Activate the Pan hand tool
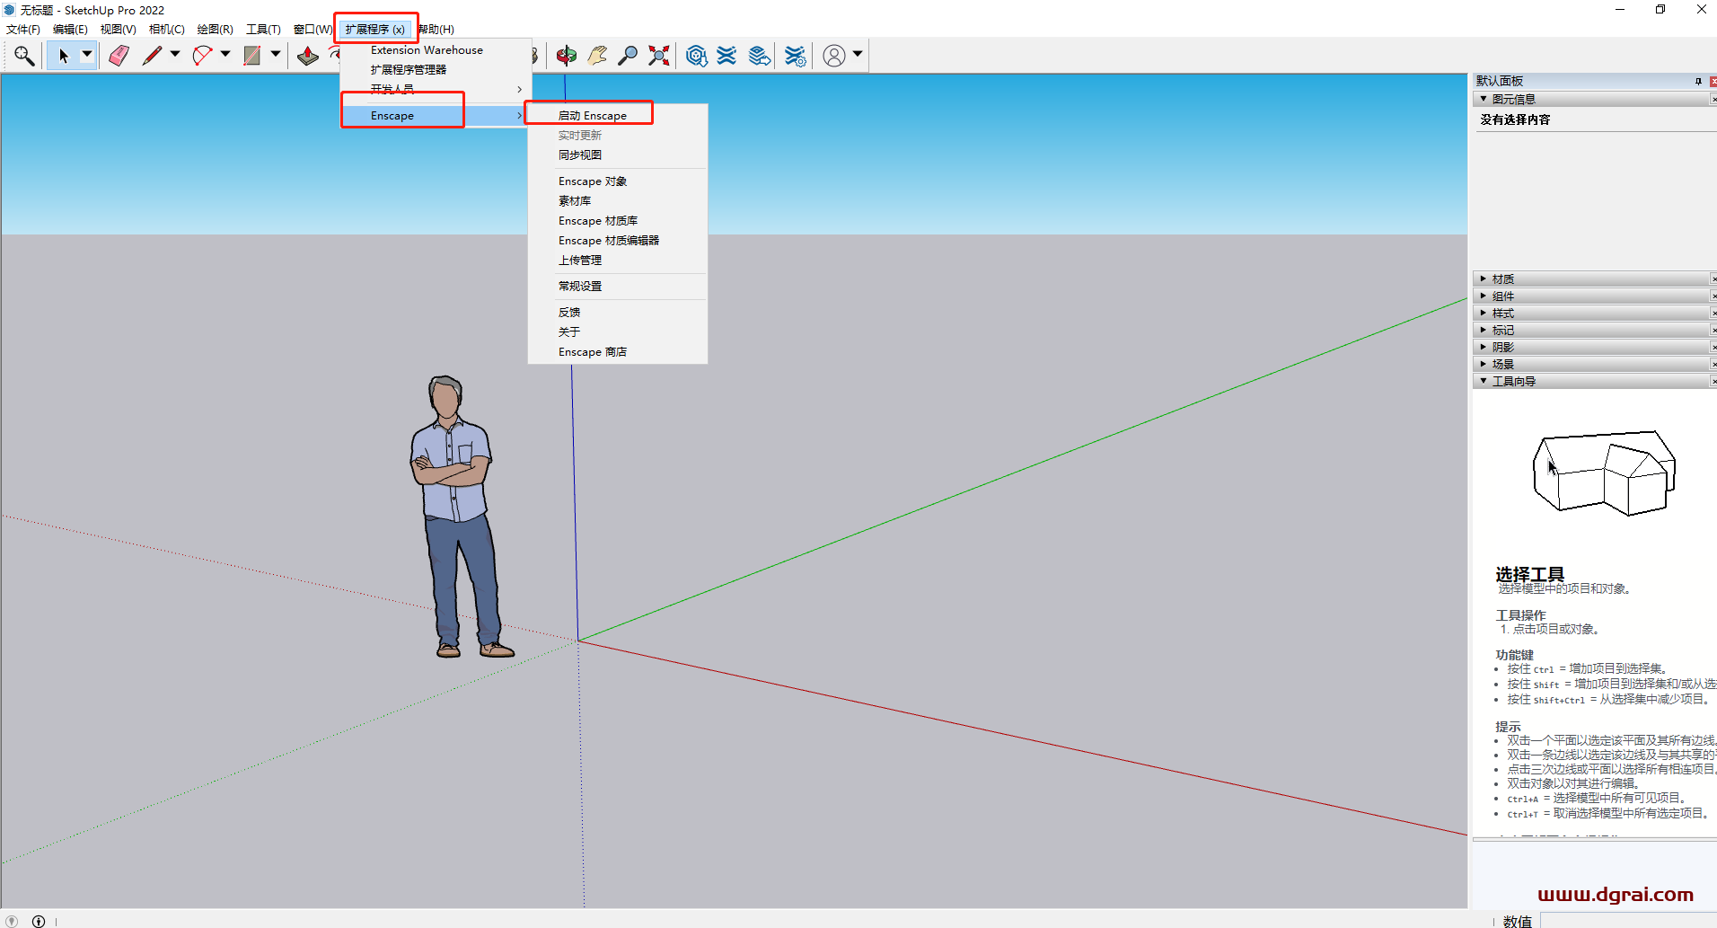The height and width of the screenshot is (928, 1717). 596,55
